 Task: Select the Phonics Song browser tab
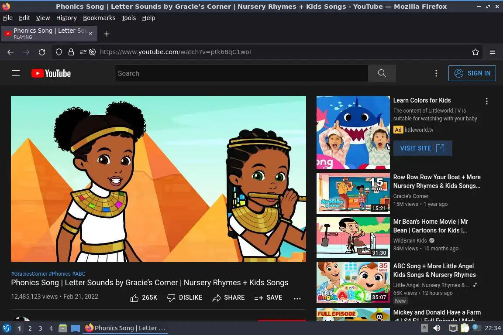coord(49,34)
